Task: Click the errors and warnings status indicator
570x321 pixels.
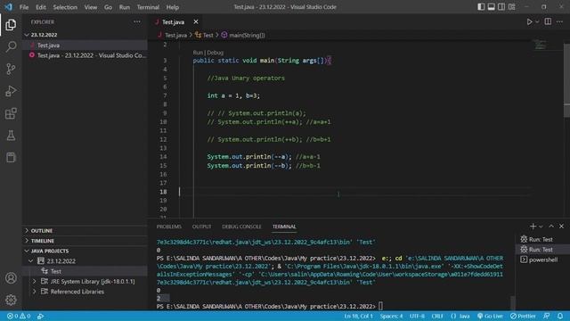Action: (x=19, y=316)
